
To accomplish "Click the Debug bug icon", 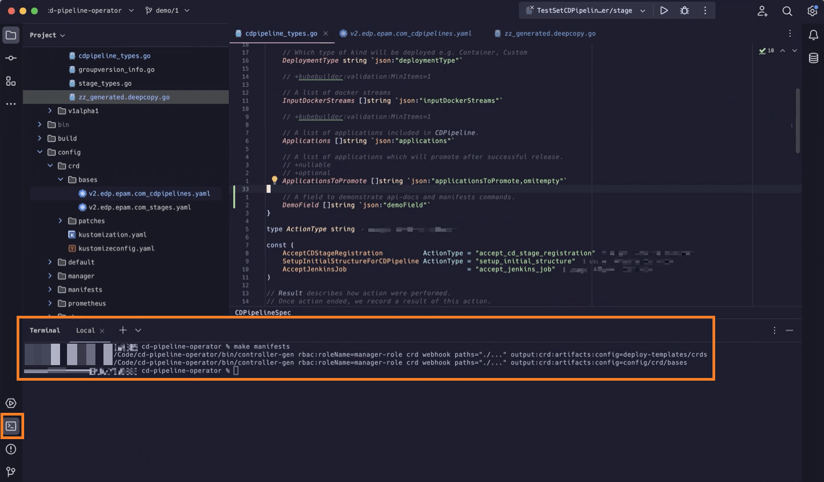I will [685, 11].
